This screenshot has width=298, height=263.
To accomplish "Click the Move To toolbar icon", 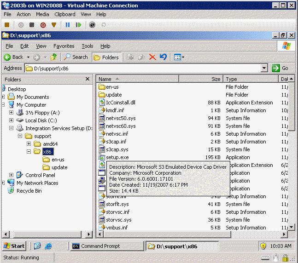I will click(x=130, y=57).
